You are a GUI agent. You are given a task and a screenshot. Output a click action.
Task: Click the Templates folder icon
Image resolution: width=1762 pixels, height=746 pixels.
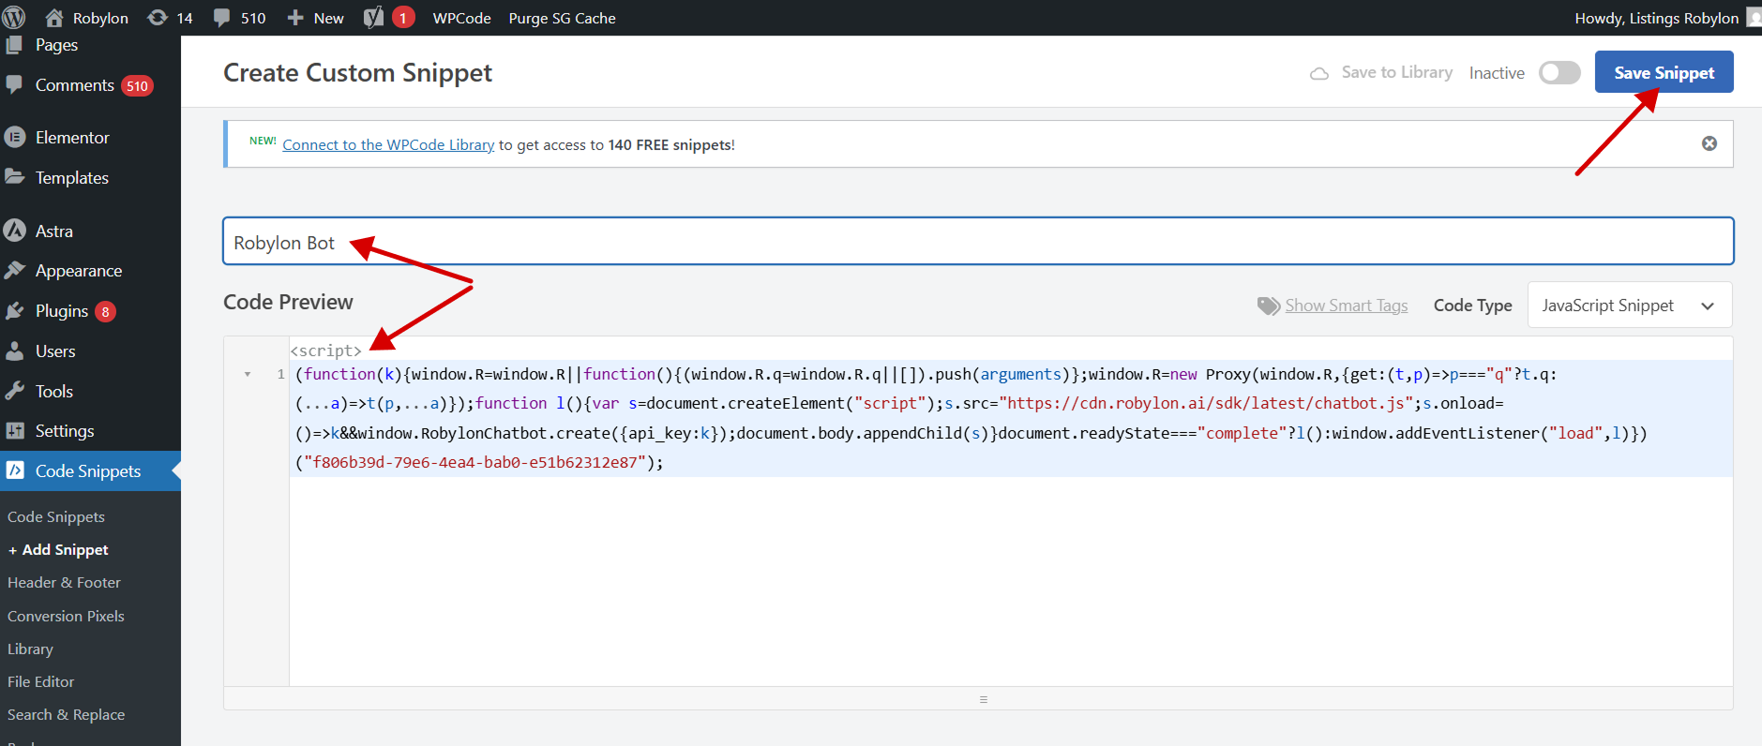14,177
